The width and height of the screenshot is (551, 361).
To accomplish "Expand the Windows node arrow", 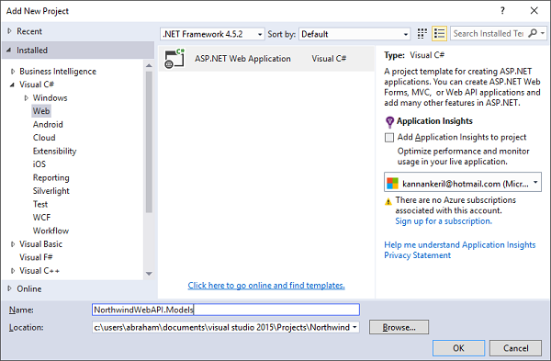I will pos(26,98).
